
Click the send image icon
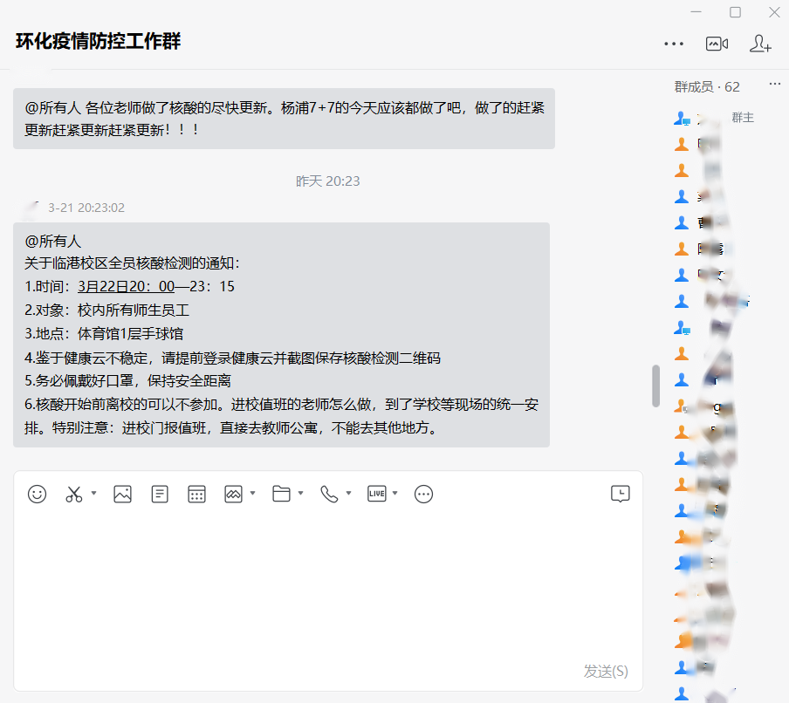[x=122, y=494]
